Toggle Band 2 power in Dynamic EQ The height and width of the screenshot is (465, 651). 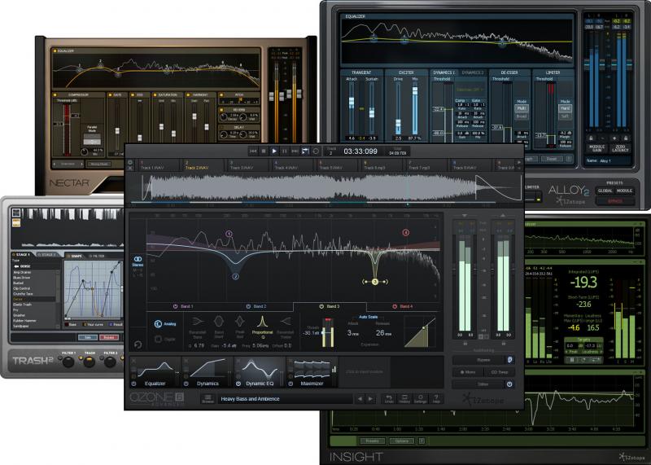[x=248, y=306]
